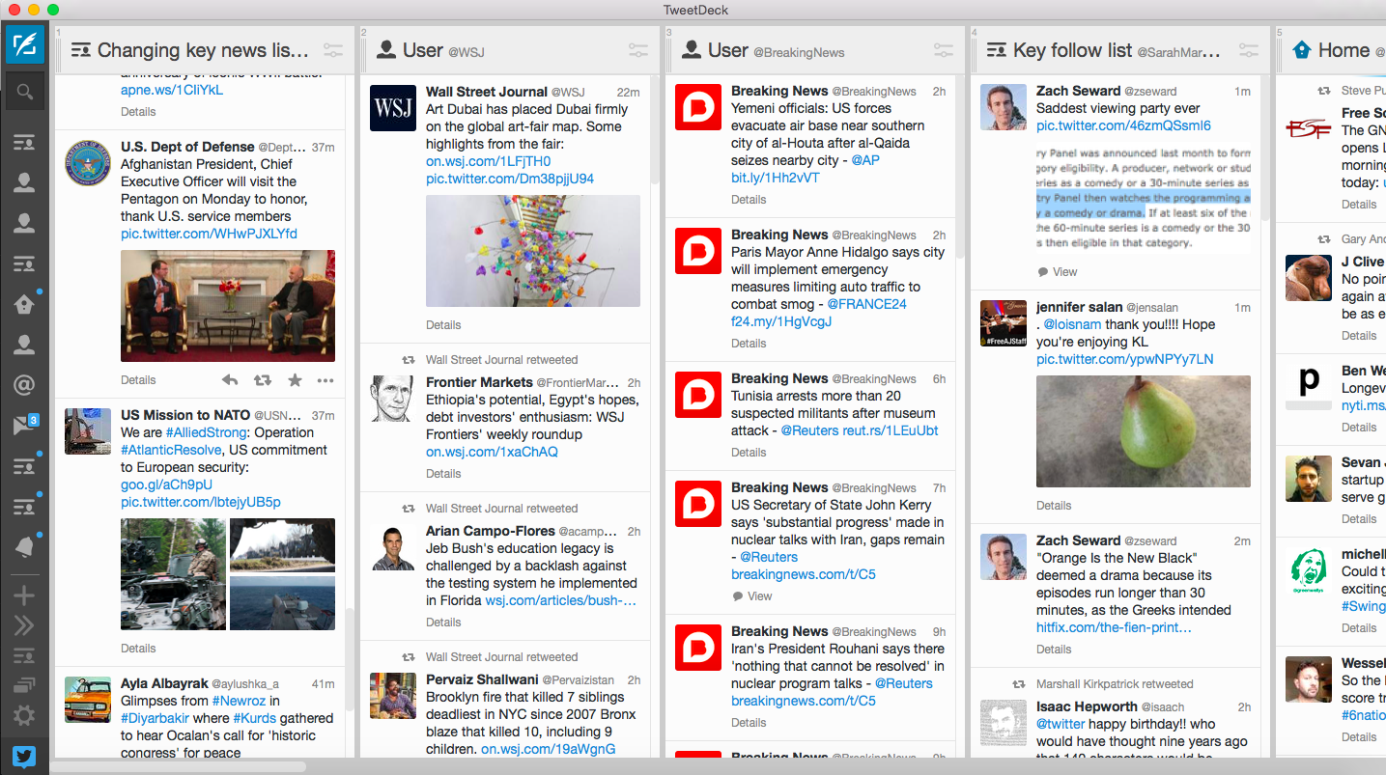Click the Arian Campo-Flores author name

pos(491,531)
